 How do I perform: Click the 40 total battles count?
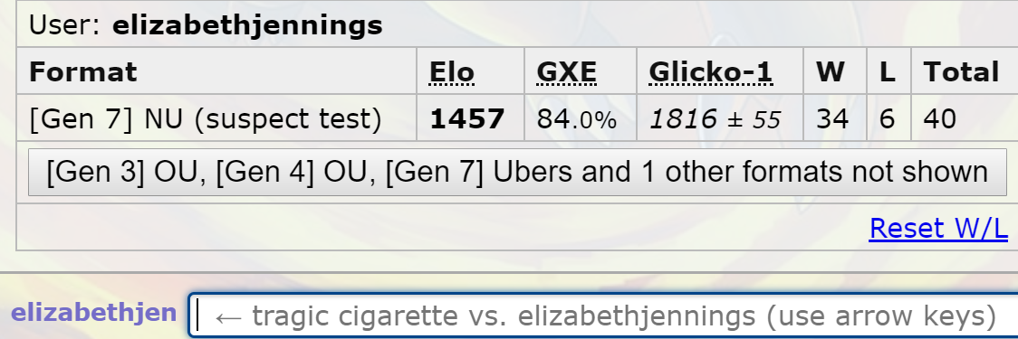(x=940, y=119)
